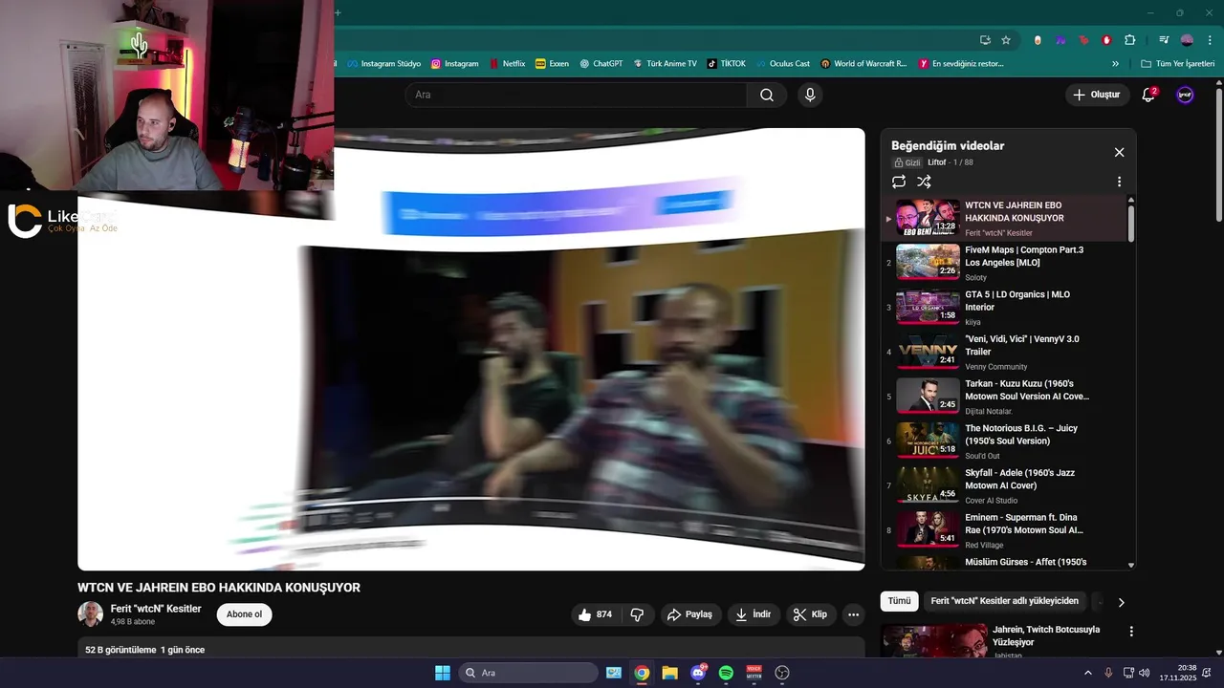
Task: Open the Windows Start menu
Action: click(x=443, y=673)
